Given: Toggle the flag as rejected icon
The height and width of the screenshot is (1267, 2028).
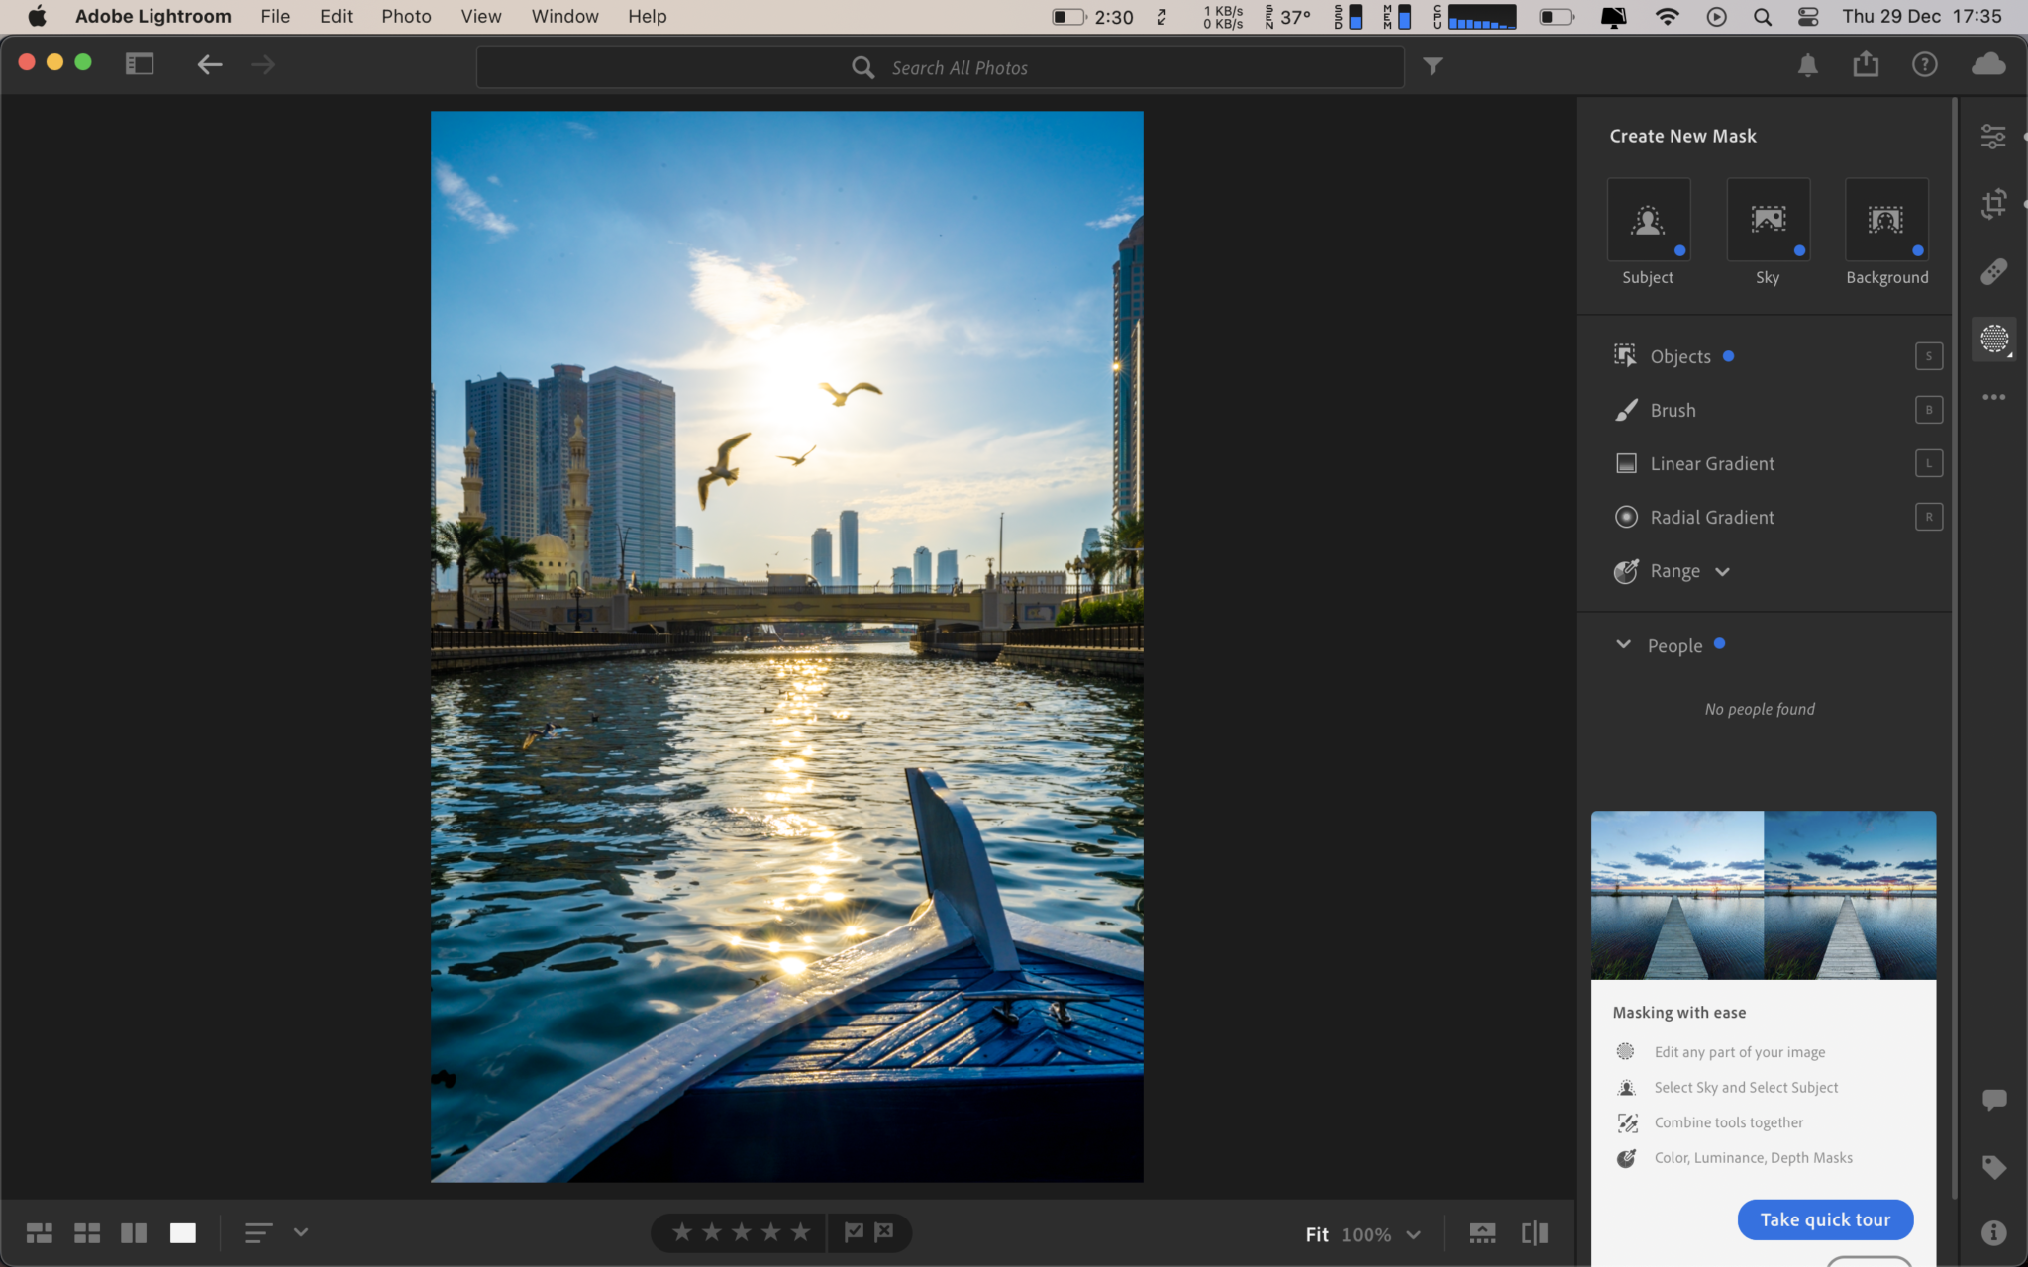Looking at the screenshot, I should click(884, 1232).
